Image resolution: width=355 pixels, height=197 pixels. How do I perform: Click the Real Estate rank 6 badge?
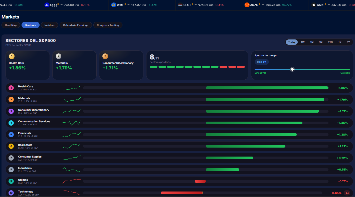click(11, 146)
